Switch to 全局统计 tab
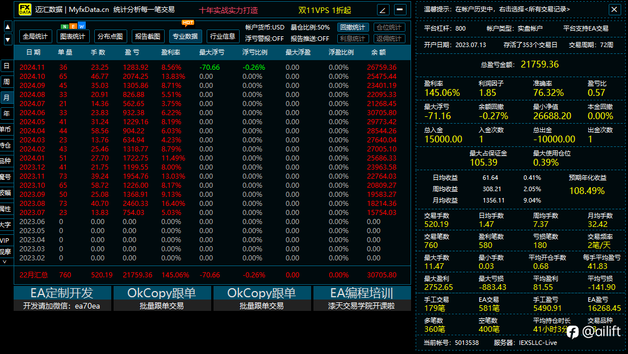Viewport: 628px width, 354px height. (35, 36)
